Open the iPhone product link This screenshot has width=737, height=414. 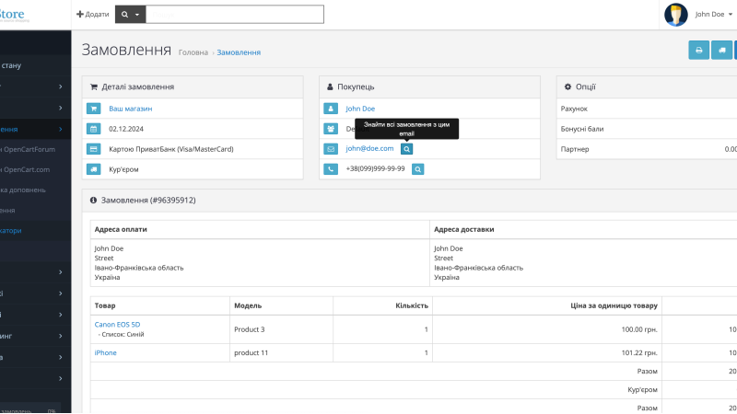106,352
